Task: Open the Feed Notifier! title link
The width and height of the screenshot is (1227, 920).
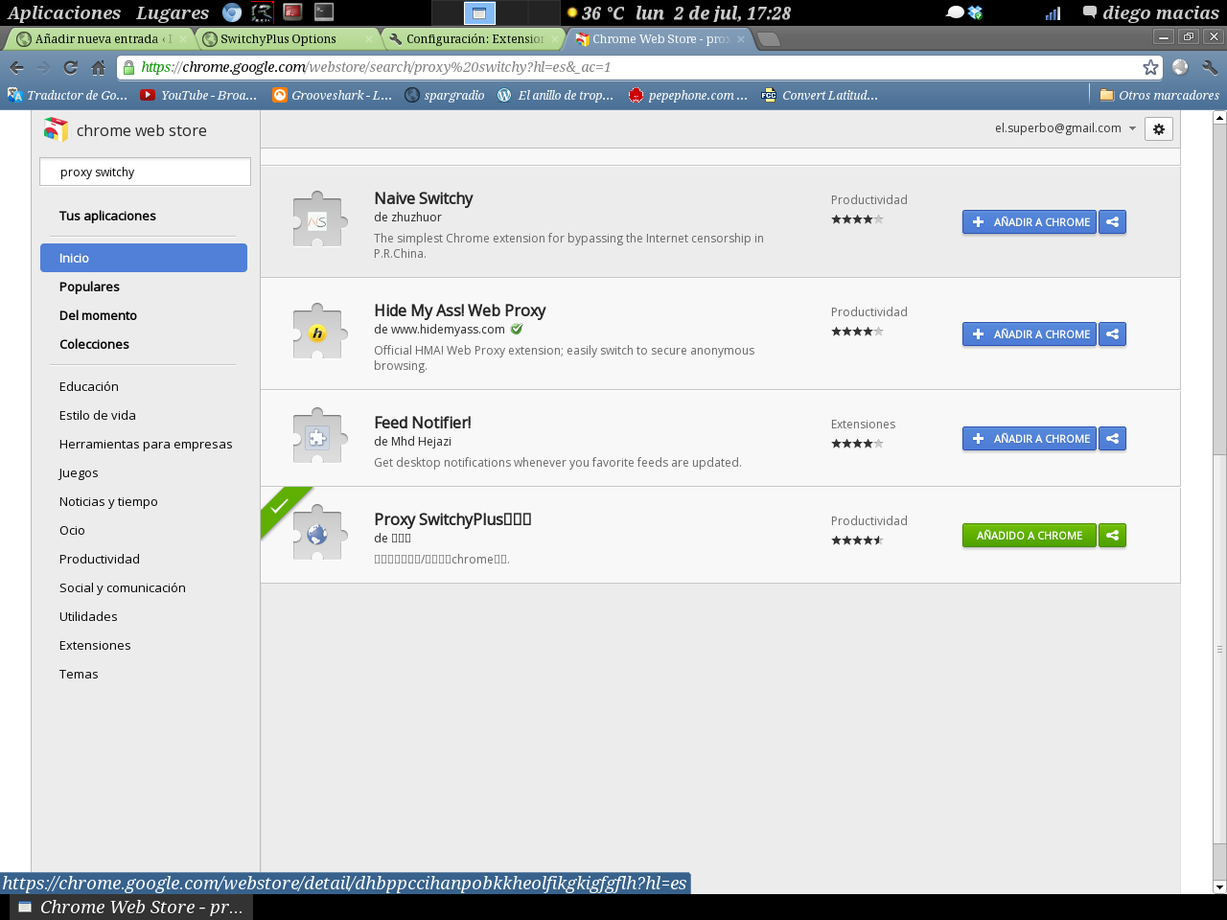Action: click(423, 423)
